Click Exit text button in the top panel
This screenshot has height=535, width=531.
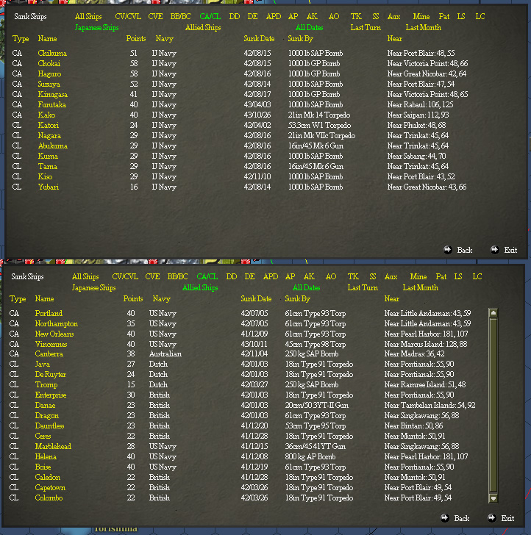pyautogui.click(x=510, y=250)
